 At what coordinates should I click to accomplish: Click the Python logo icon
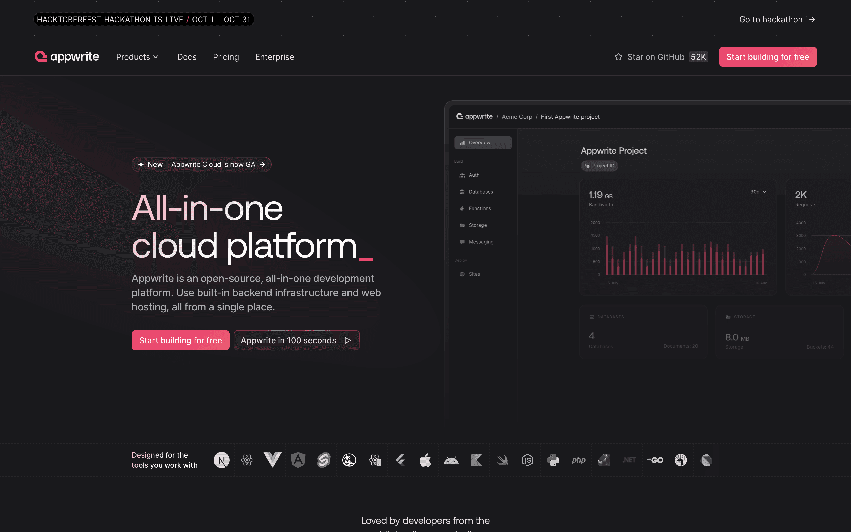click(x=553, y=460)
